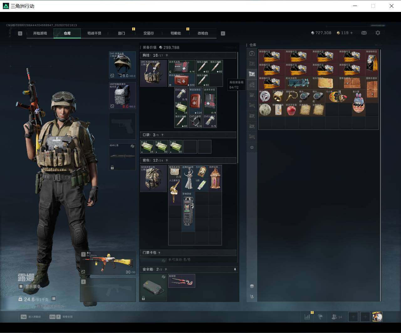Click the warehouse sort icon at bottom
This screenshot has height=333, width=401.
(252, 296)
